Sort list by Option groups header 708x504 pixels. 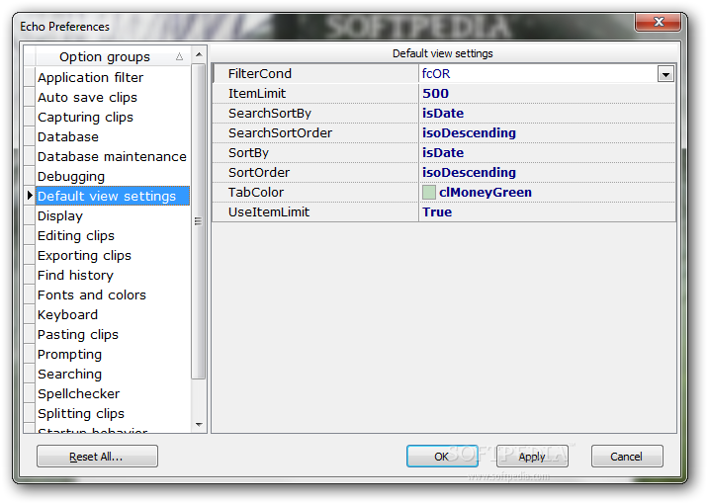113,57
